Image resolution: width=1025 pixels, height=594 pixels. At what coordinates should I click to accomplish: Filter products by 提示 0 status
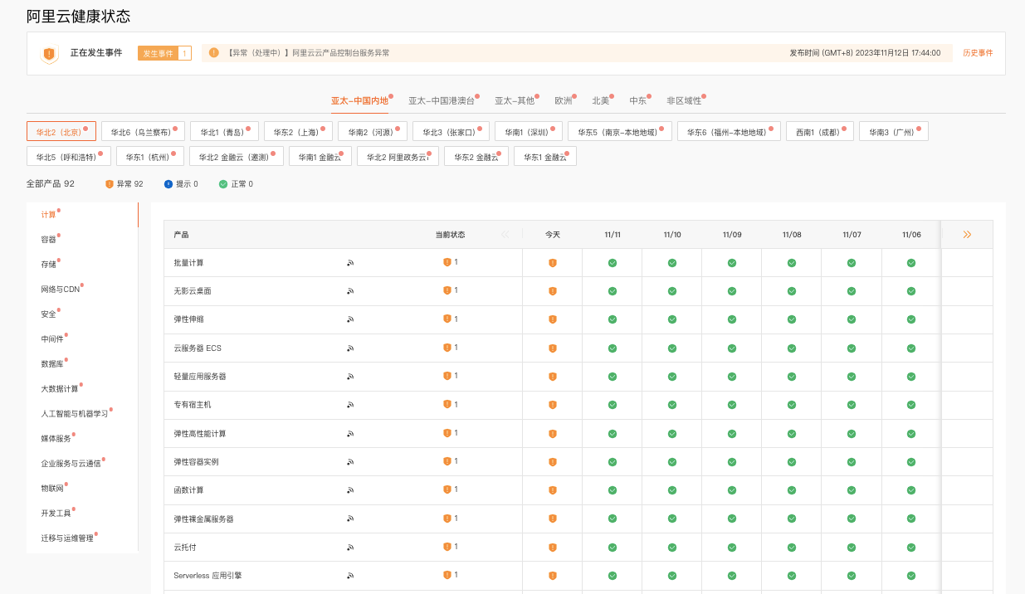[181, 184]
